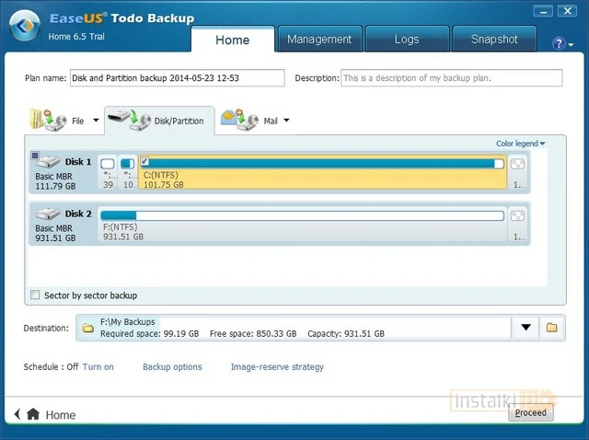Select the File backup icon
This screenshot has height=440, width=589.
[48, 120]
